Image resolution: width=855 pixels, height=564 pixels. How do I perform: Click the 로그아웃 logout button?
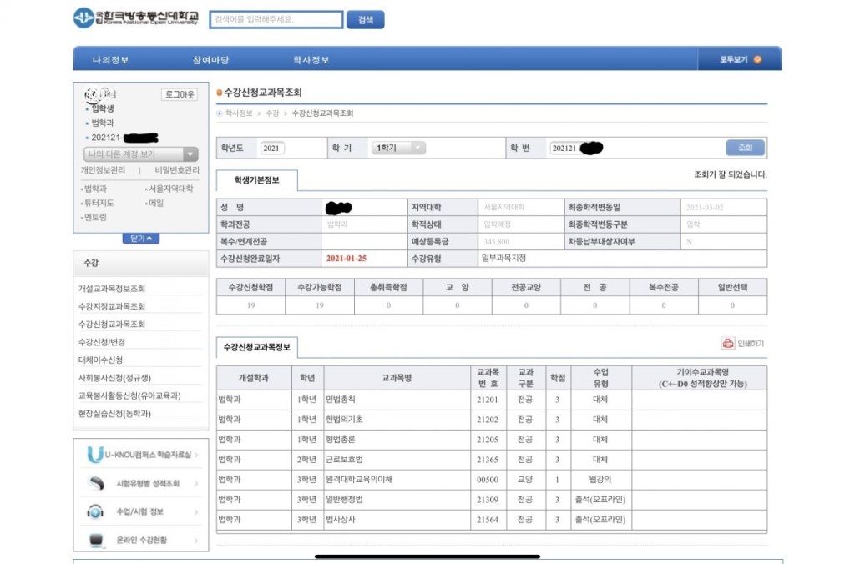tap(180, 95)
